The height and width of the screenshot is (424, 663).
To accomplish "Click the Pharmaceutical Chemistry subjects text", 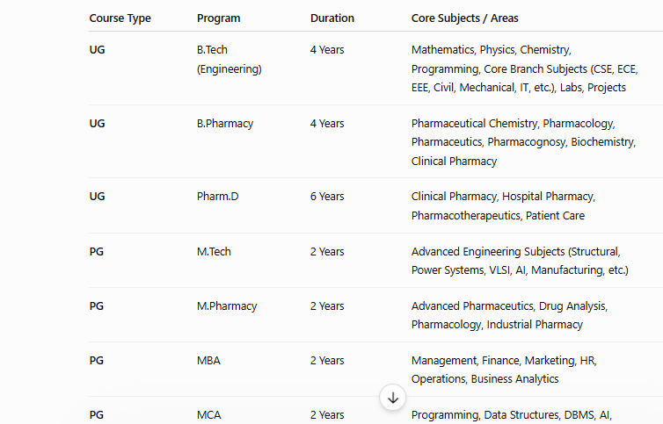I will tap(523, 142).
